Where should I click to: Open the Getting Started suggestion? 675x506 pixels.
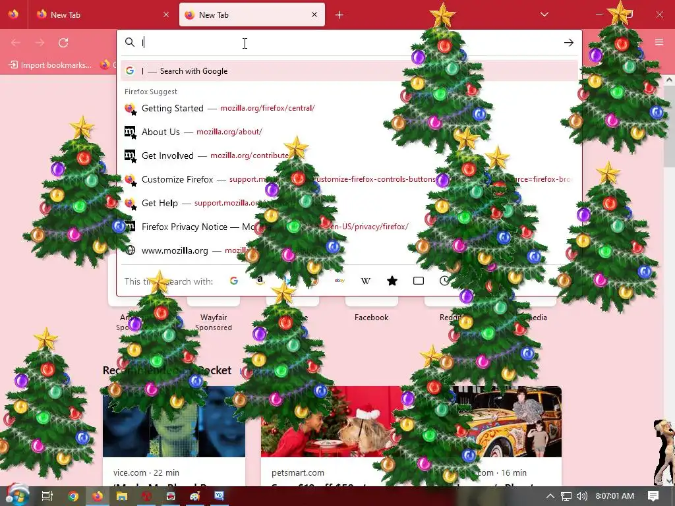[349, 108]
